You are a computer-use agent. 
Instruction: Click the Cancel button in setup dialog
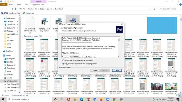117,70
